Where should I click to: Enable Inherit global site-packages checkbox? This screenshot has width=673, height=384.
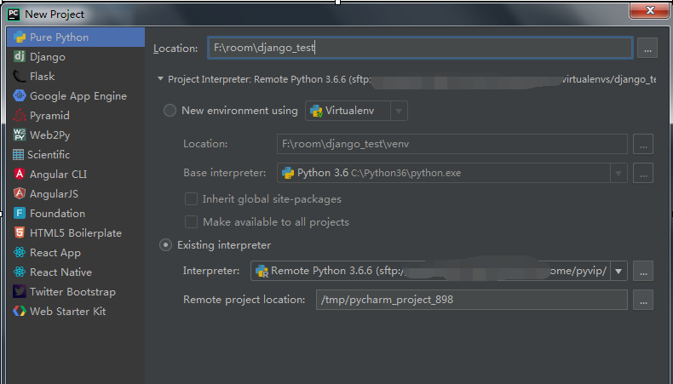pos(191,199)
